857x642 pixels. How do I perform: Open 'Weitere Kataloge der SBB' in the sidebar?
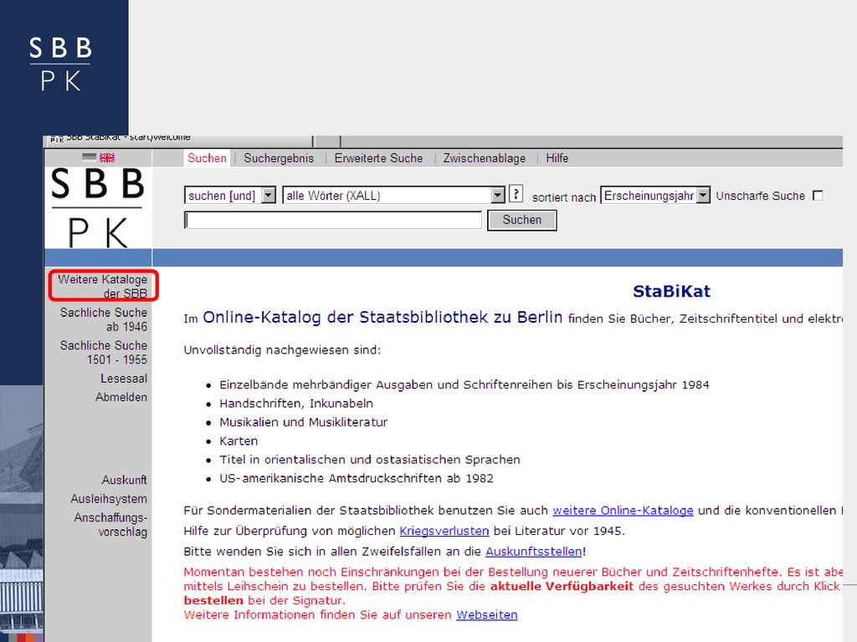point(103,286)
